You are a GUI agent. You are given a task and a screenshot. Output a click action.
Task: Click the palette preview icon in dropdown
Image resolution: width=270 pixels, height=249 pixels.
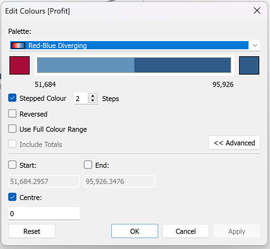tap(18, 46)
